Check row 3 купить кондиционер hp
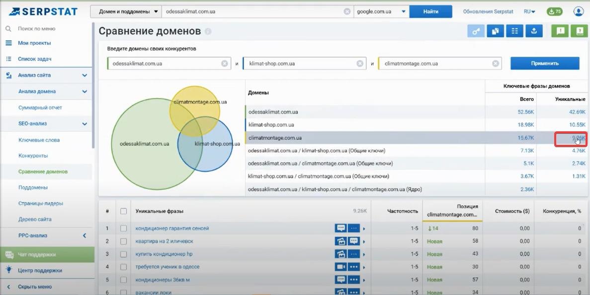 coord(123,254)
